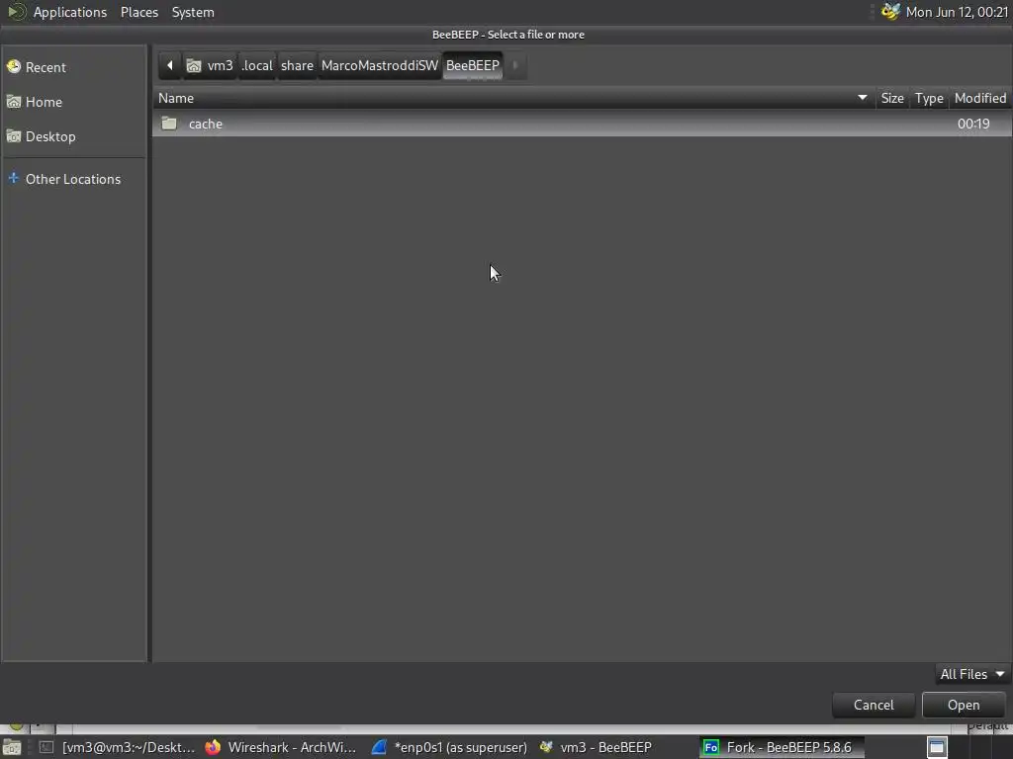Open the Places menu
This screenshot has height=759, width=1013.
tap(139, 12)
